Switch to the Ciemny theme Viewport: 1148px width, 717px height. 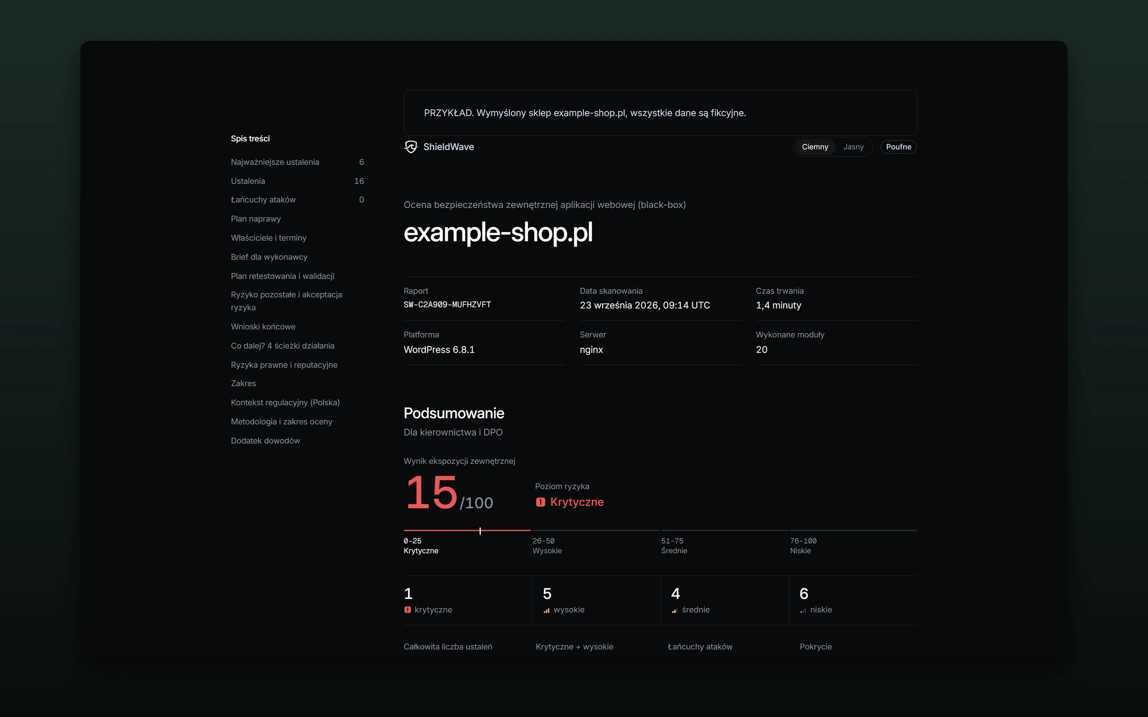(815, 147)
